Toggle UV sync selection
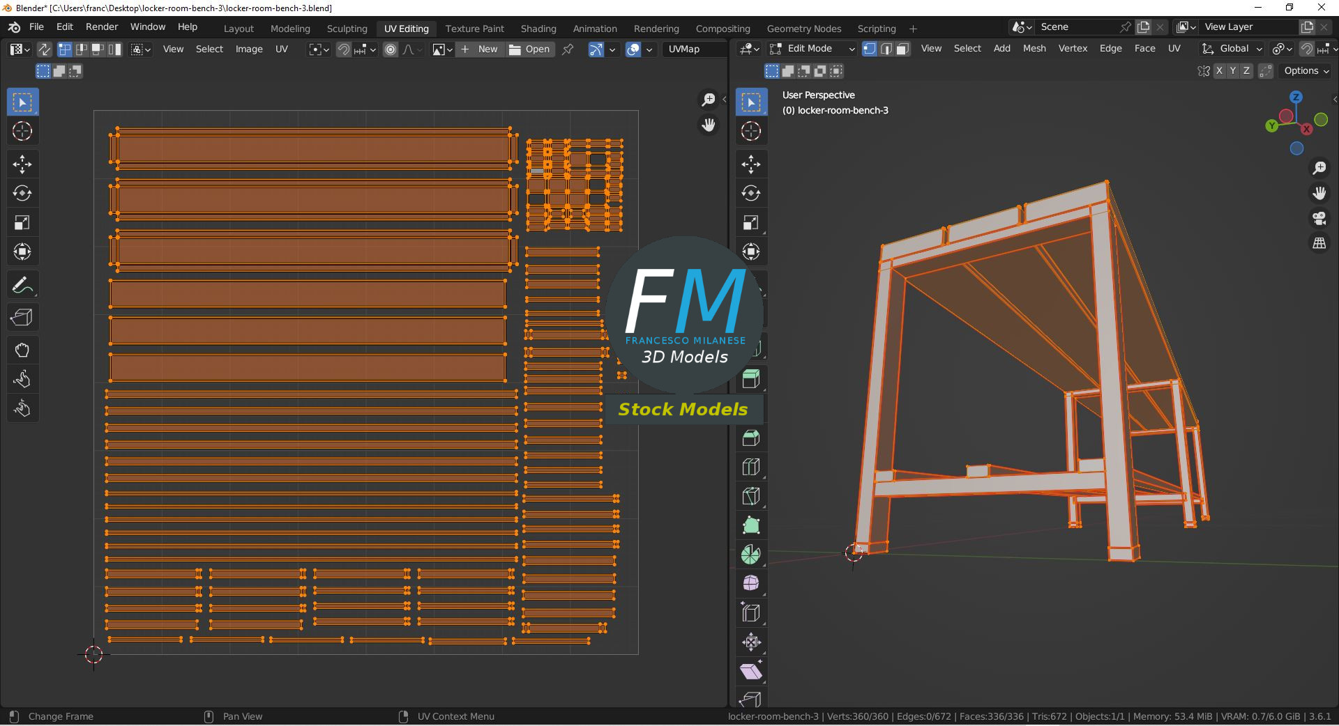This screenshot has width=1339, height=726. (x=44, y=49)
